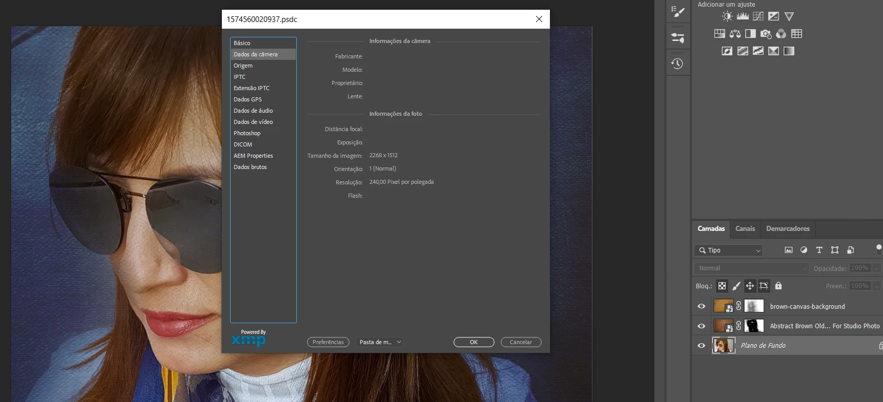This screenshot has height=402, width=883.
Task: Add a Hue/Saturation adjustment layer
Action: point(720,34)
